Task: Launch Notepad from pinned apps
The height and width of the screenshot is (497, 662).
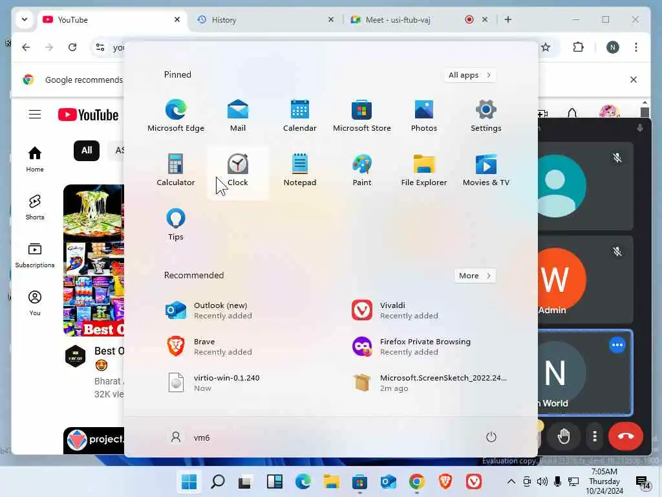Action: (x=300, y=170)
